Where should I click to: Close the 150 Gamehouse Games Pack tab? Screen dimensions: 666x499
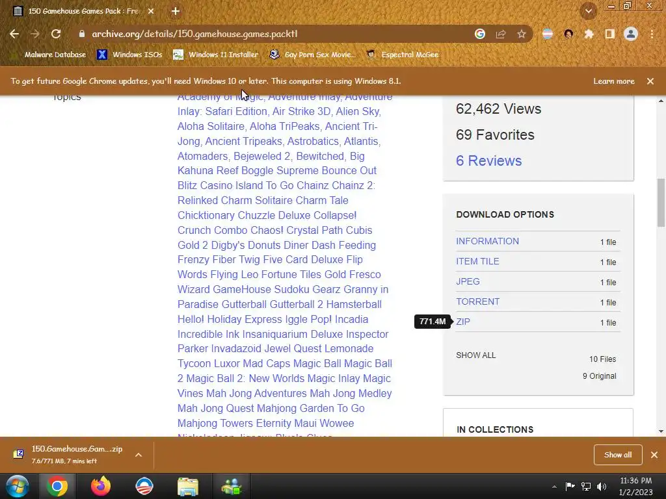coord(151,11)
